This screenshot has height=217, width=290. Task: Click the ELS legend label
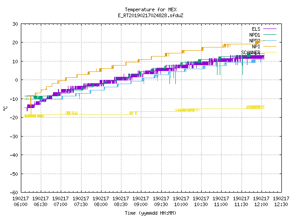pos(256,29)
